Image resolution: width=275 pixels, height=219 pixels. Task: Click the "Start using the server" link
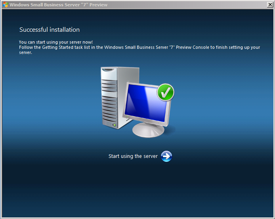pyautogui.click(x=133, y=156)
